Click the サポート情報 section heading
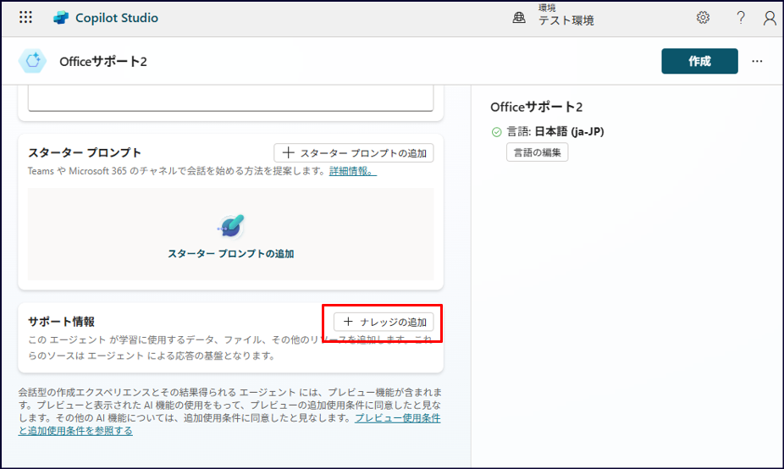This screenshot has width=784, height=469. 61,322
